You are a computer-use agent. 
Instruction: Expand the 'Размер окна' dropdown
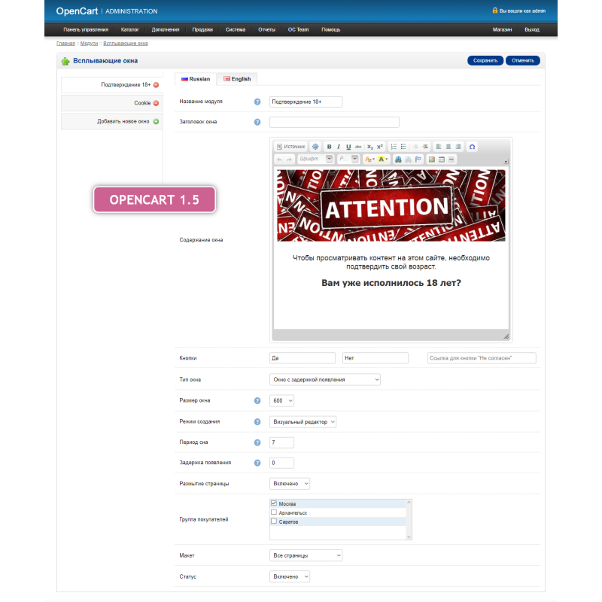tap(281, 401)
